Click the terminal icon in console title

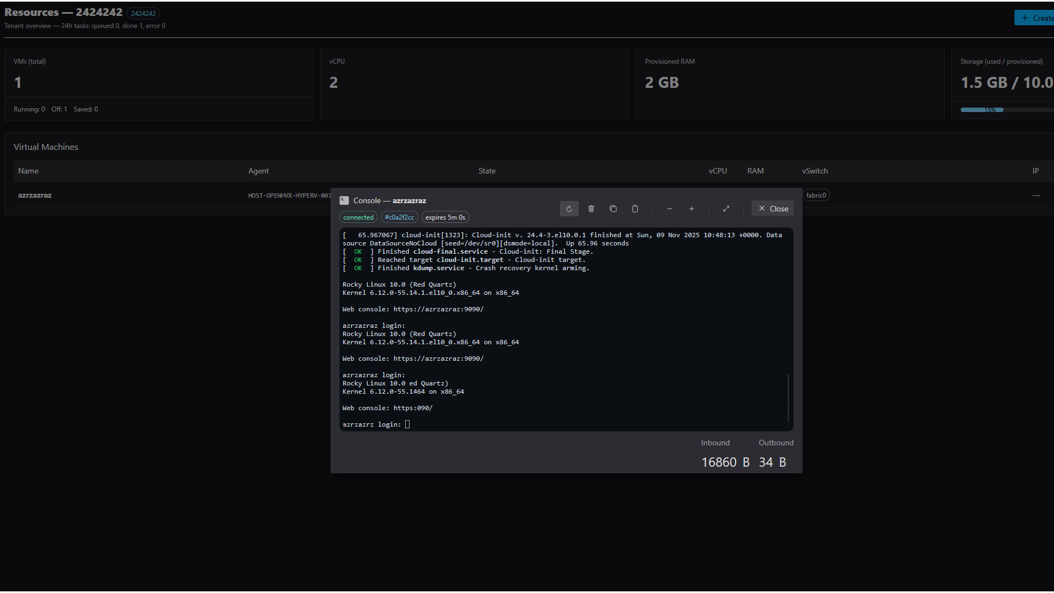coord(344,200)
